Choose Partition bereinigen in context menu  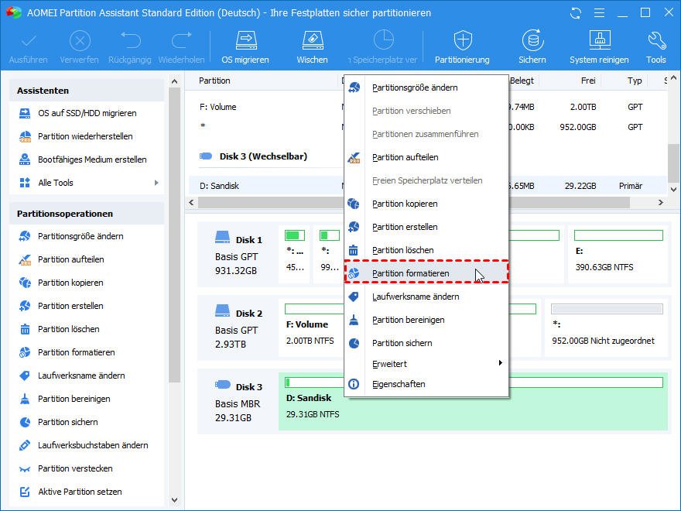click(426, 320)
